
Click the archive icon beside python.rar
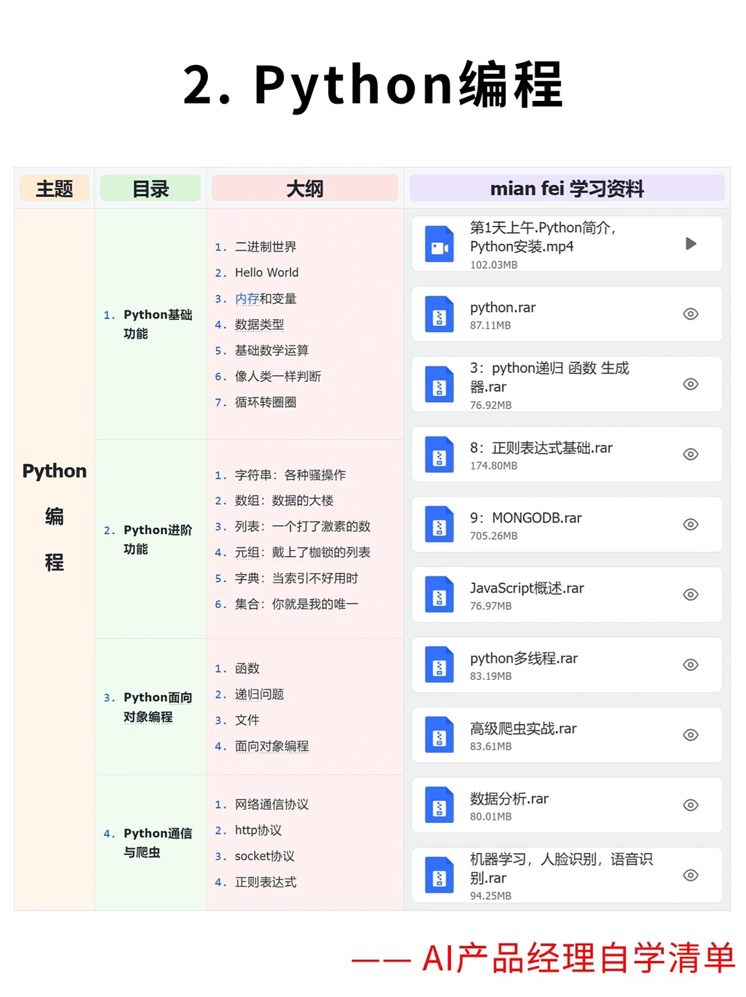[439, 314]
